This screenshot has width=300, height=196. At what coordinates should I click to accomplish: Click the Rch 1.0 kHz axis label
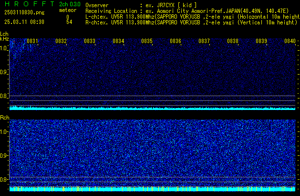click(4, 132)
